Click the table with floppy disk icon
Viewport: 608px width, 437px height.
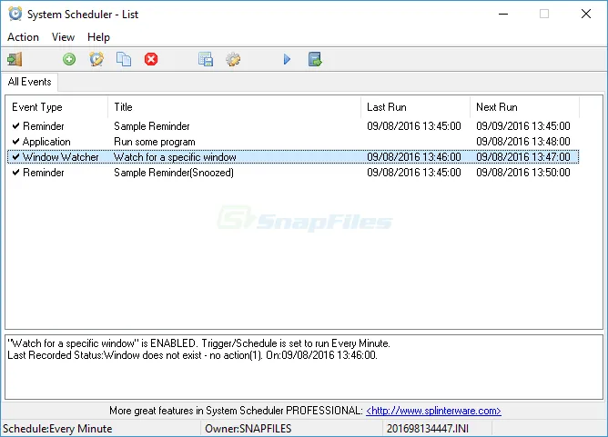206,59
